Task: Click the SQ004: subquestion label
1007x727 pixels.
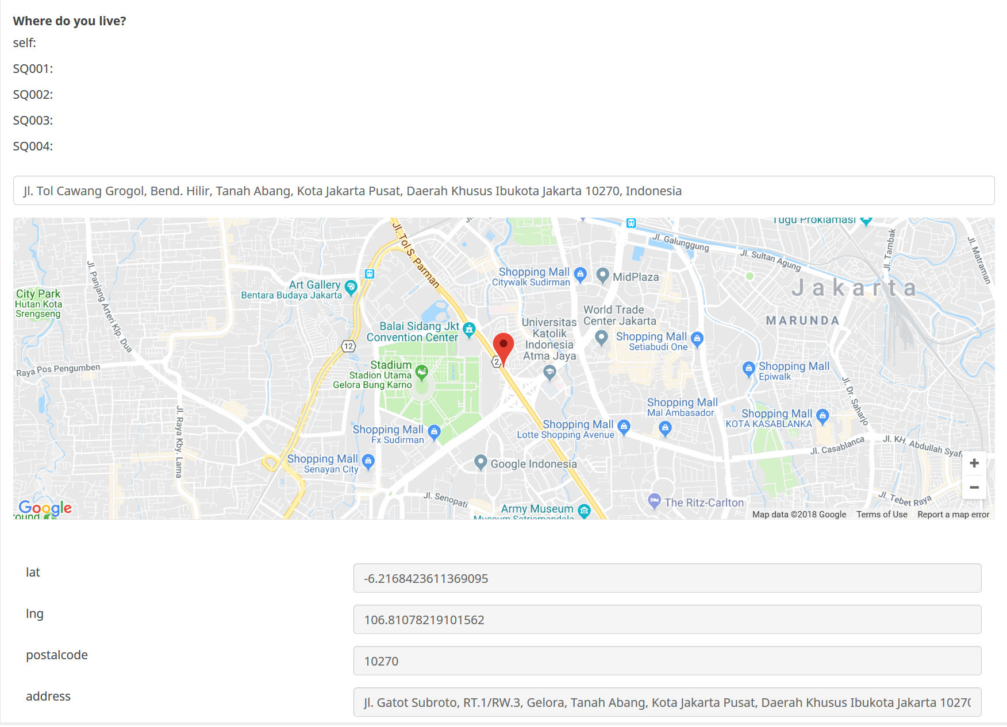Action: click(x=33, y=146)
